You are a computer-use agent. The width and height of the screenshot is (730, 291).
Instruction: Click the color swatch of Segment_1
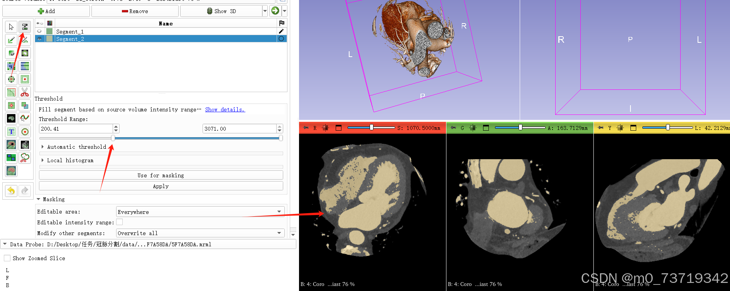pyautogui.click(x=49, y=31)
